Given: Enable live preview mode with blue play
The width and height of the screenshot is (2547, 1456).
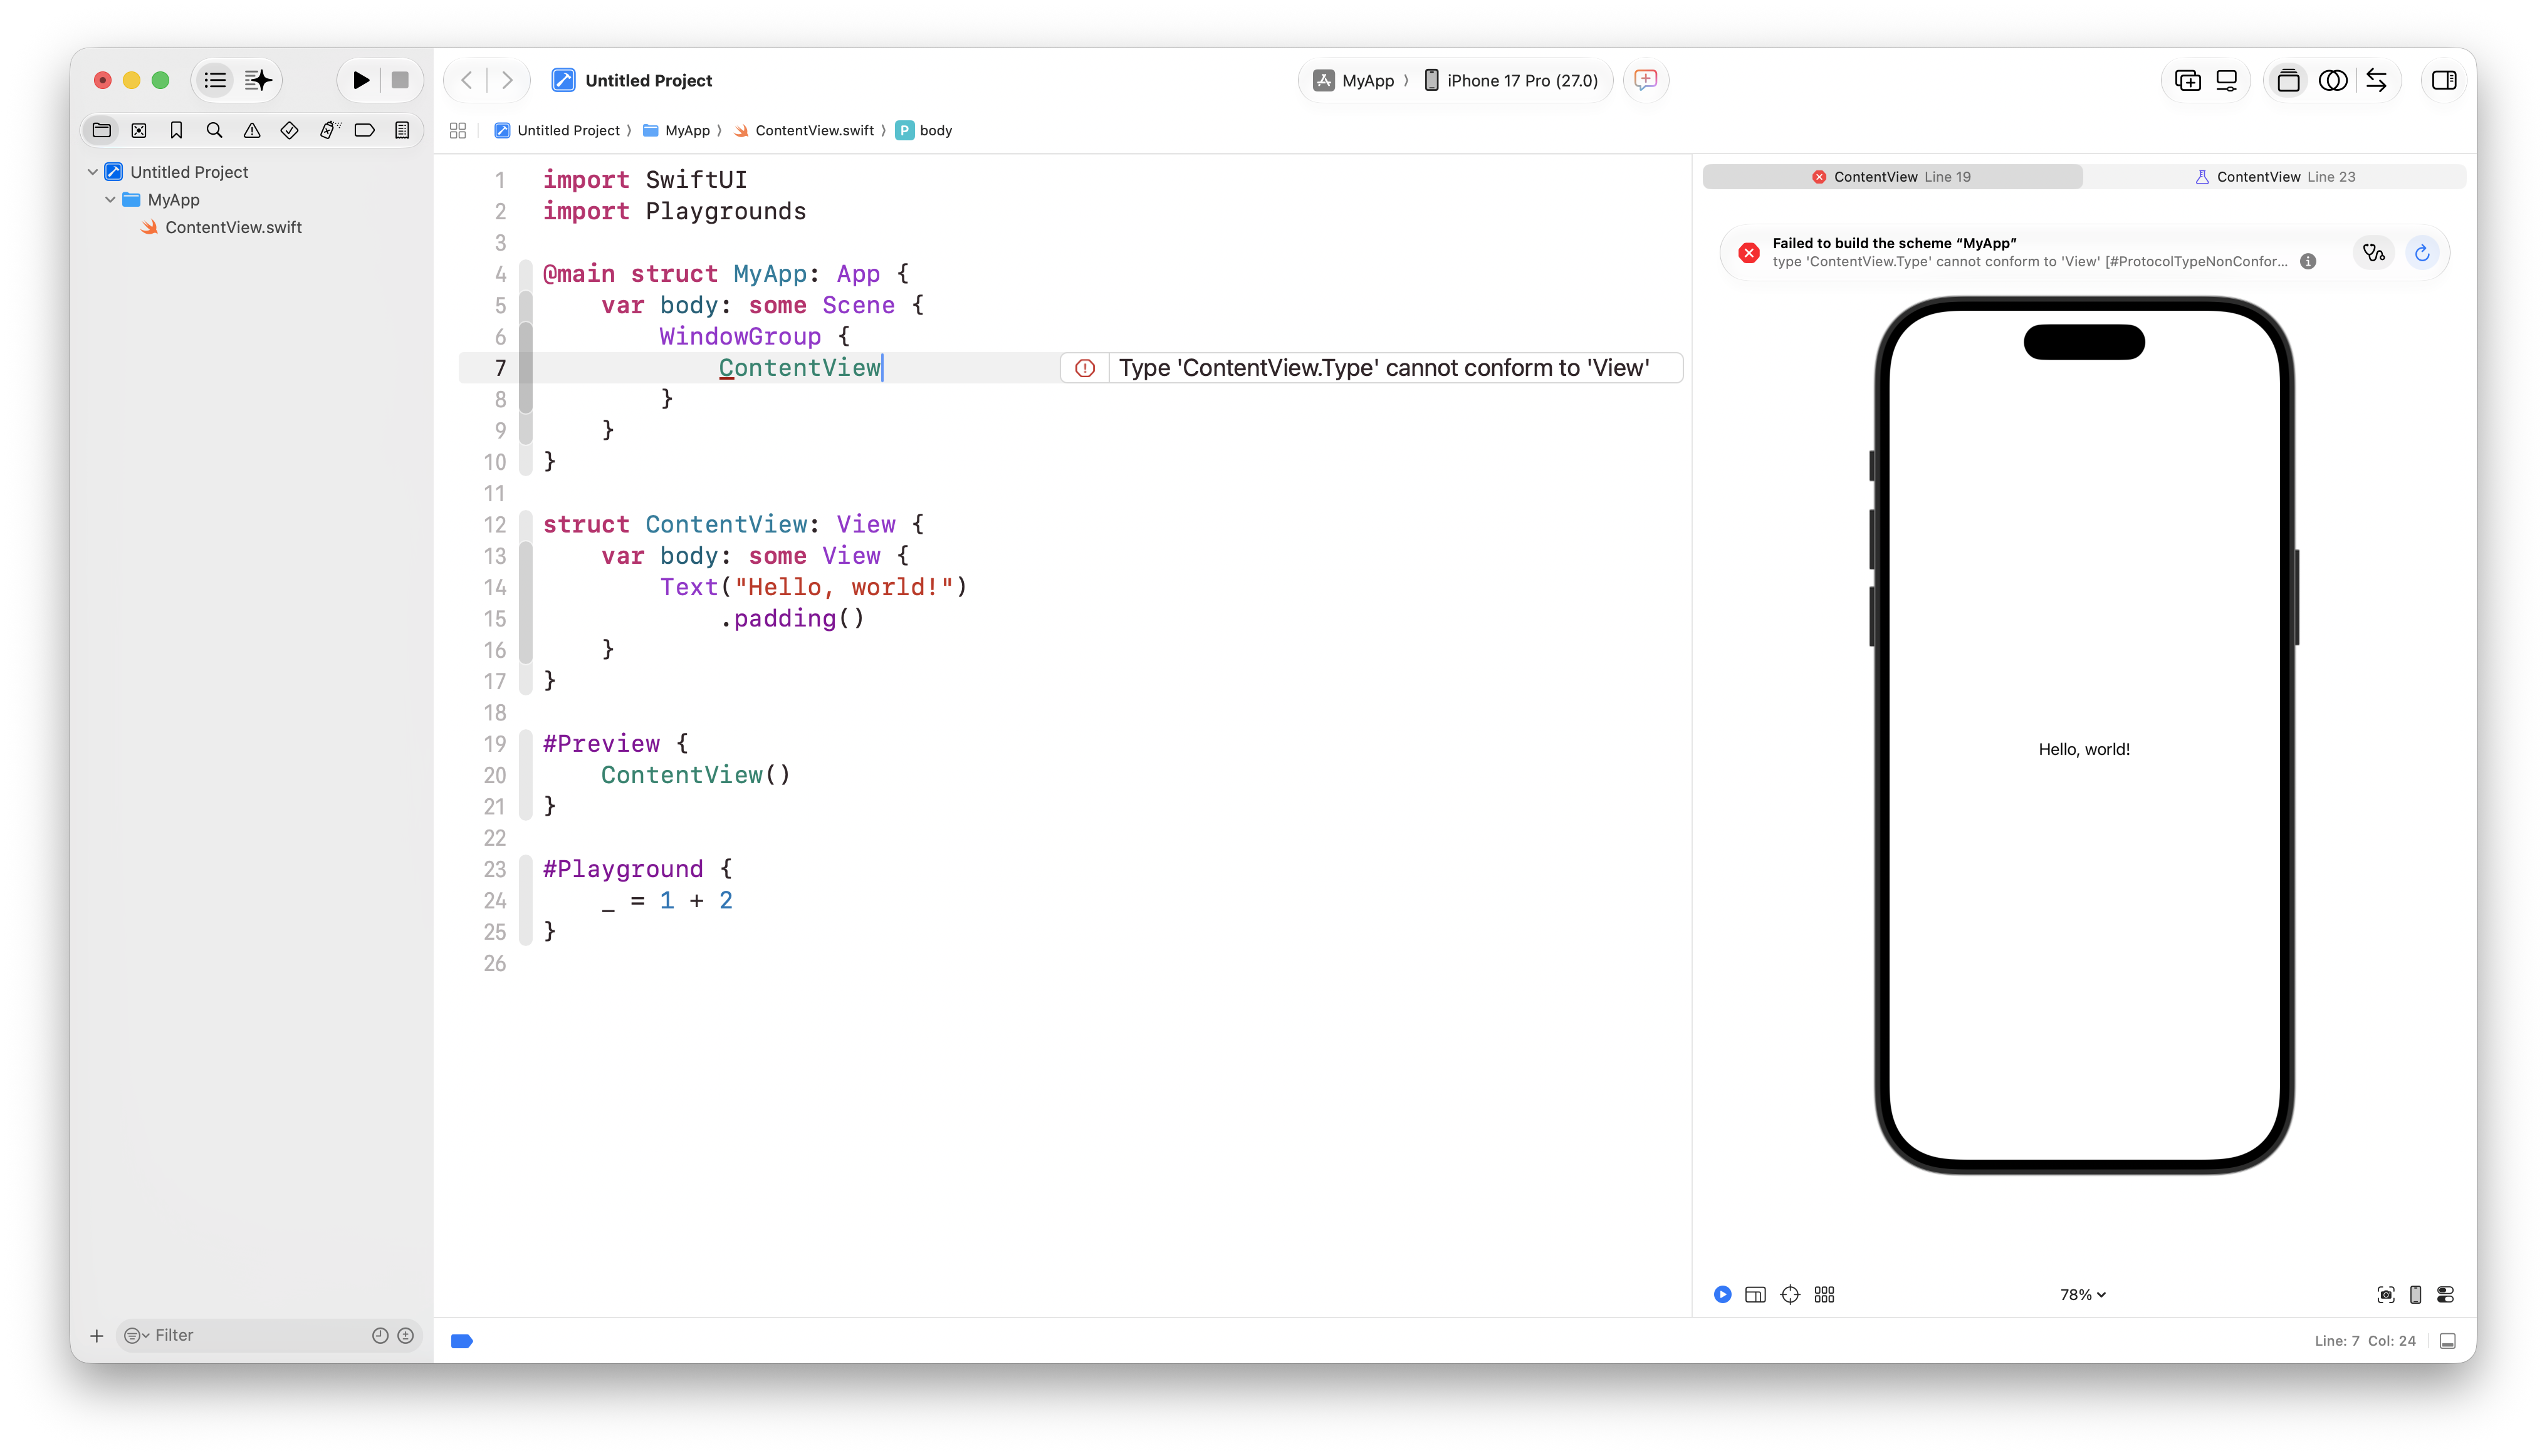Looking at the screenshot, I should coord(1722,1294).
